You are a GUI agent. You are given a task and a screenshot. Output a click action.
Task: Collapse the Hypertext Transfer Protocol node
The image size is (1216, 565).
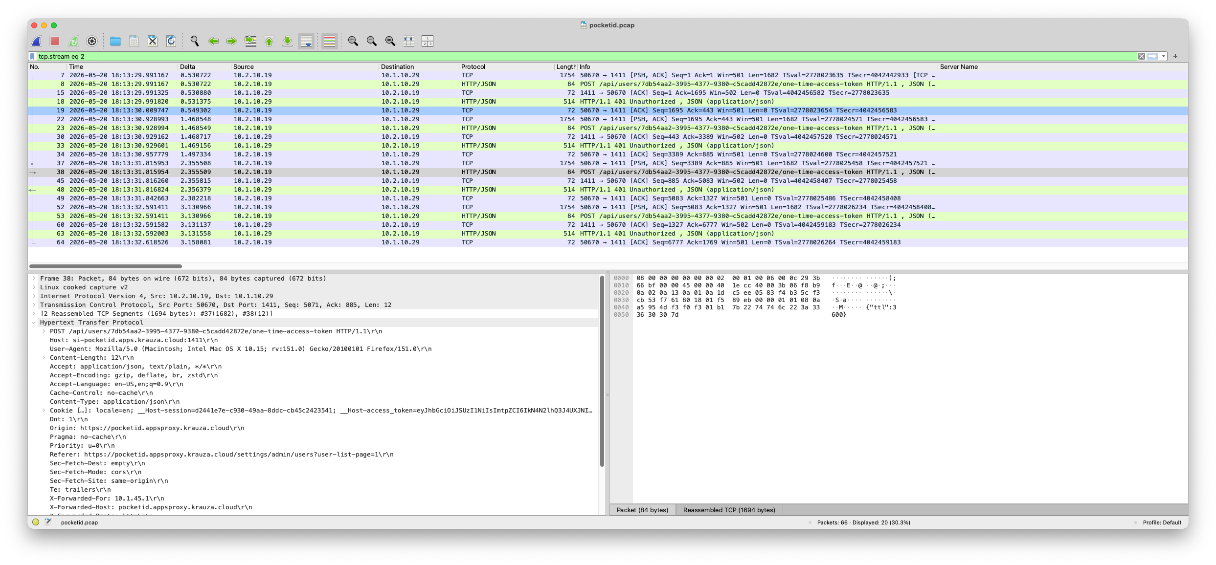34,323
